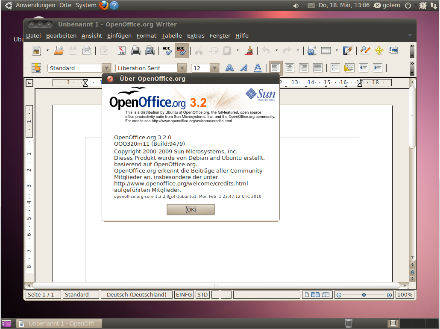Image resolution: width=440 pixels, height=329 pixels.
Task: Toggle automatic spellchecking off
Action: [181, 50]
